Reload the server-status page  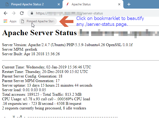(x=22, y=13)
